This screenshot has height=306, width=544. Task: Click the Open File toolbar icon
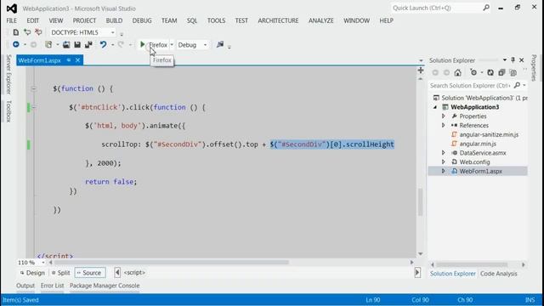point(66,45)
